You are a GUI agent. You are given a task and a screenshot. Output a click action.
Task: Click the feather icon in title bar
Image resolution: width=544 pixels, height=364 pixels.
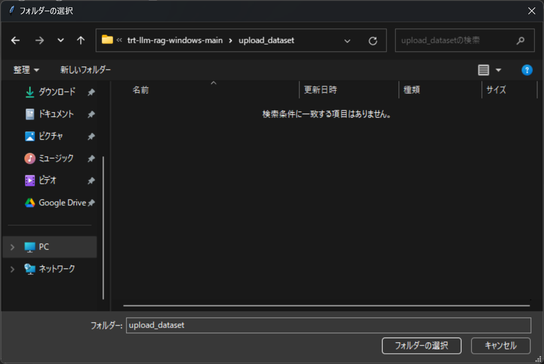(x=12, y=11)
